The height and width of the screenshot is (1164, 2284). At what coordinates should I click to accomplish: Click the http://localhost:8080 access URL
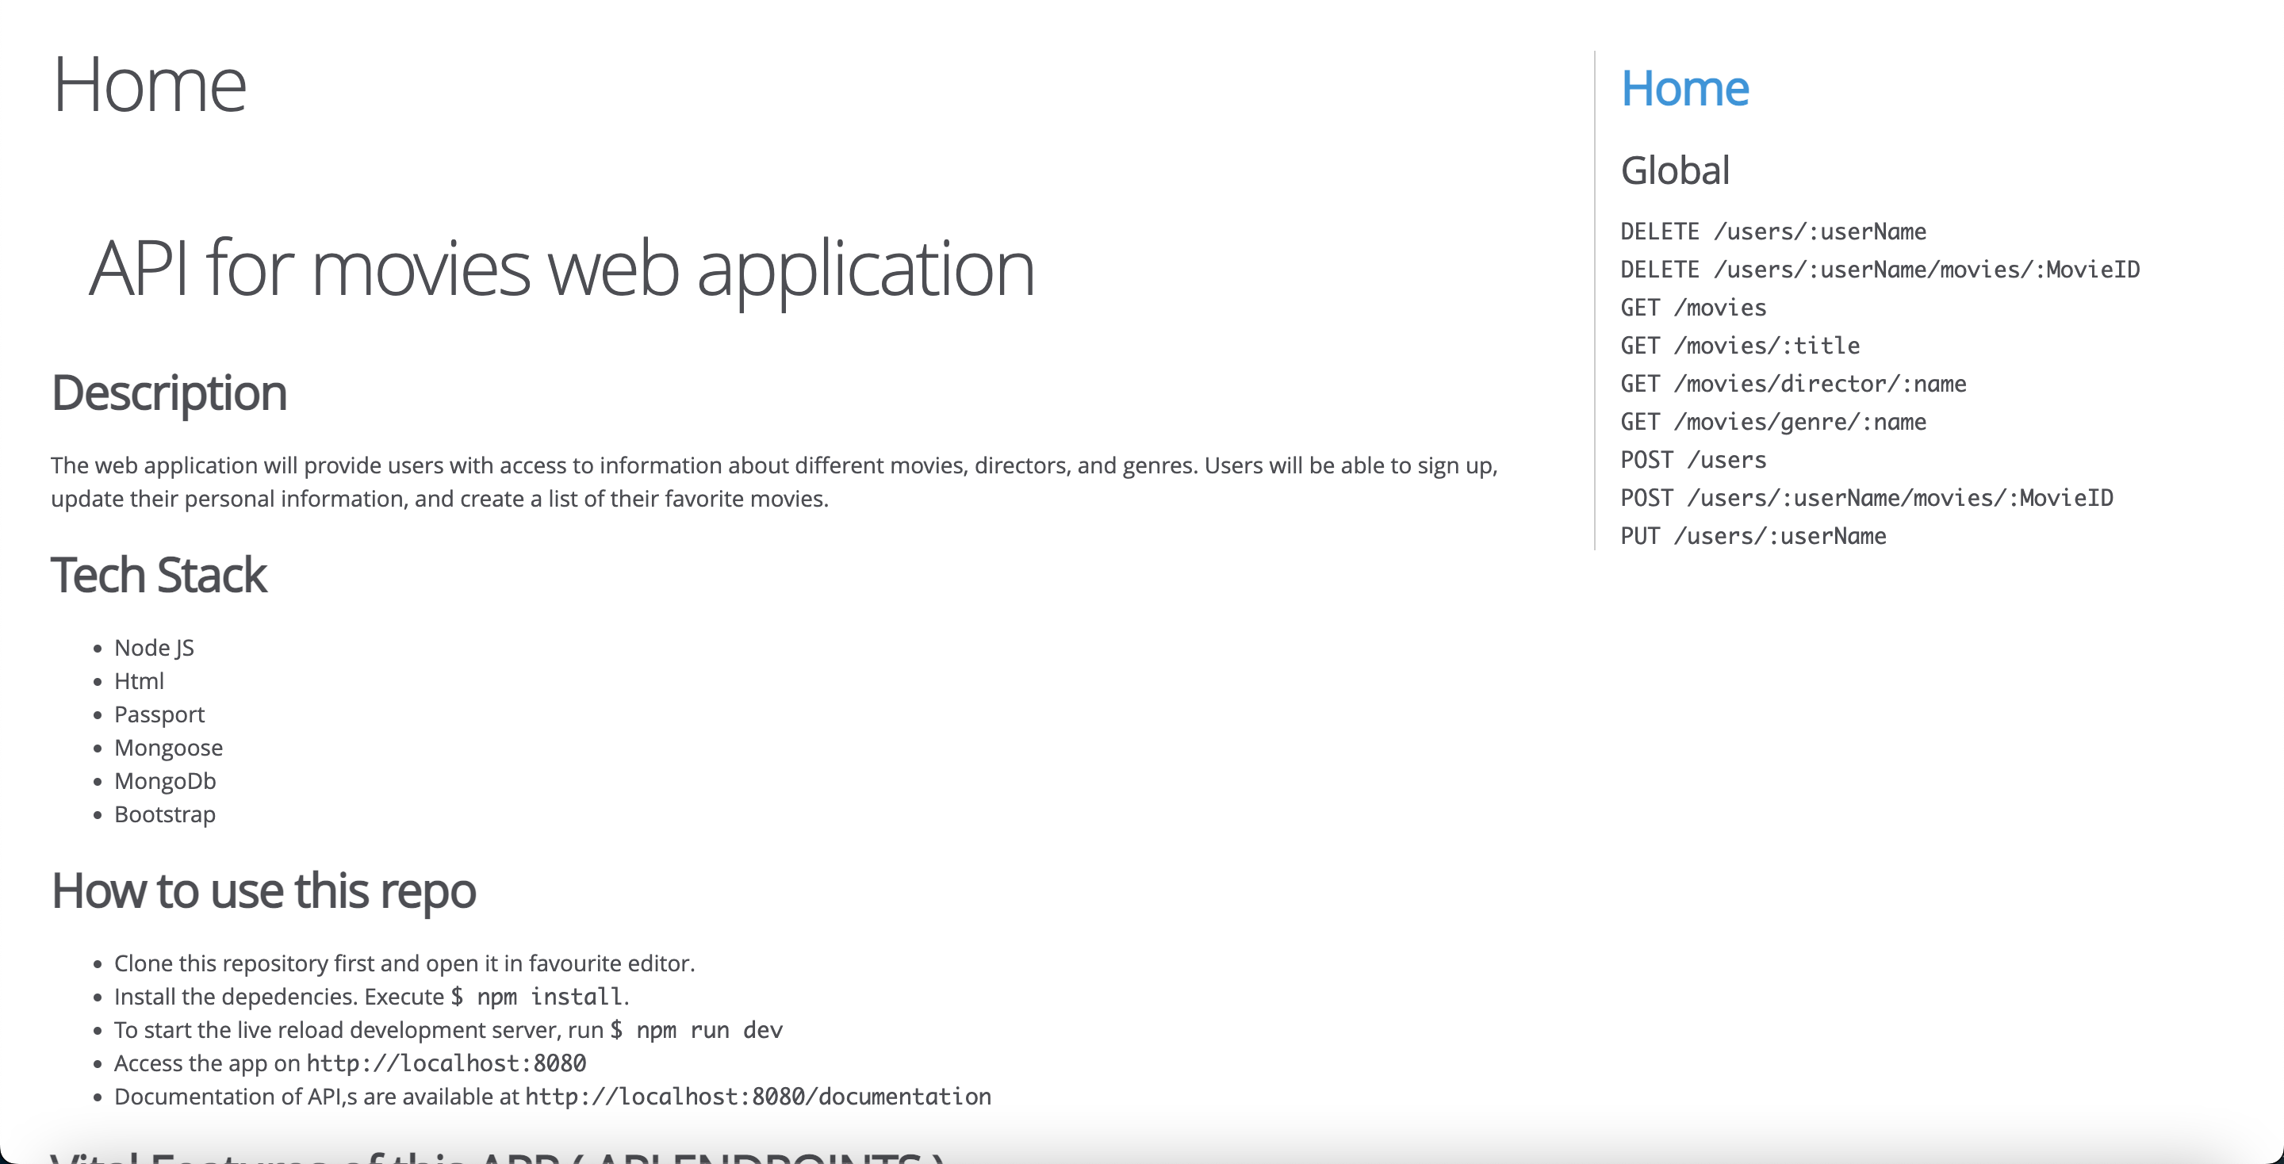click(446, 1064)
